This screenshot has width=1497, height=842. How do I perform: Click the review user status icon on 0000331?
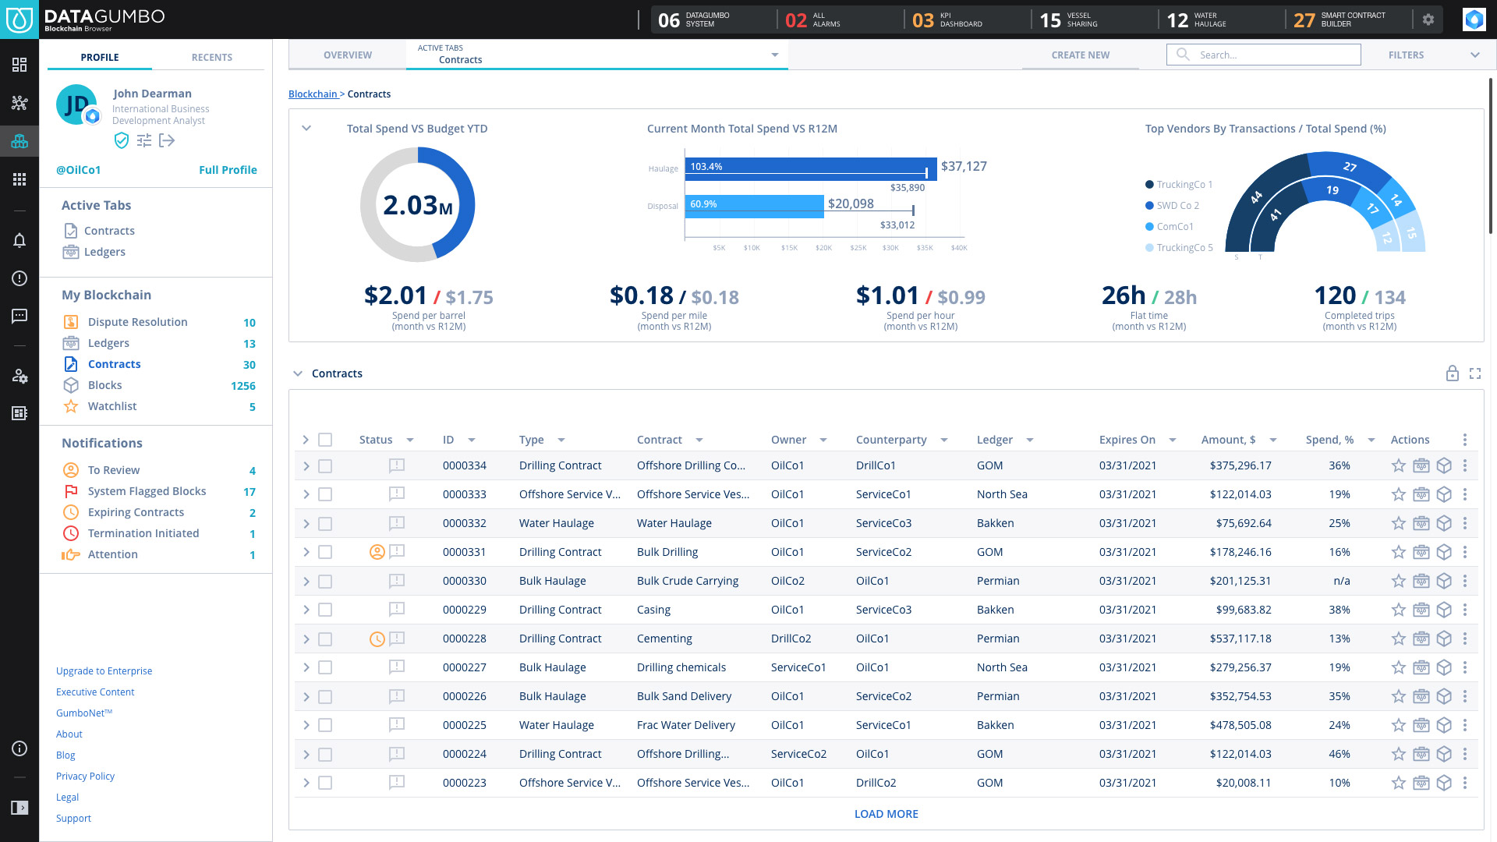(377, 552)
